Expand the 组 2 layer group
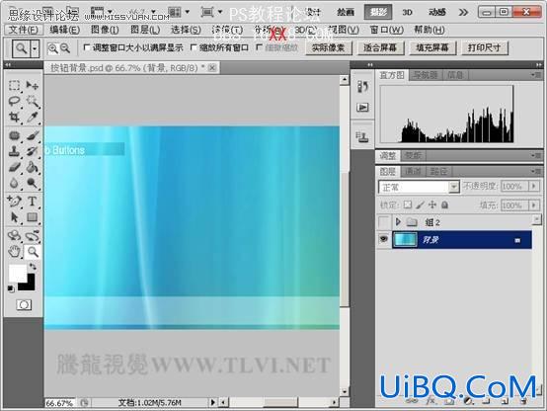This screenshot has width=547, height=411. coord(398,221)
